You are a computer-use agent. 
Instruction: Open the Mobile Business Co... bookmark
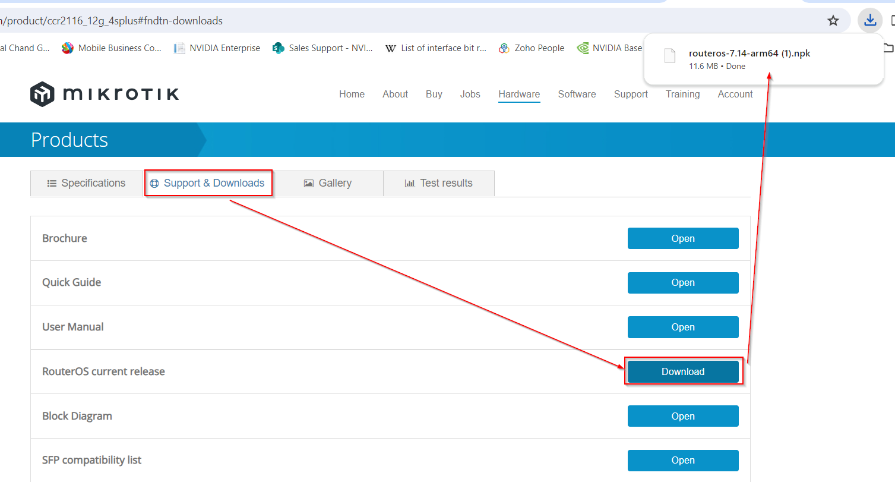pyautogui.click(x=112, y=48)
